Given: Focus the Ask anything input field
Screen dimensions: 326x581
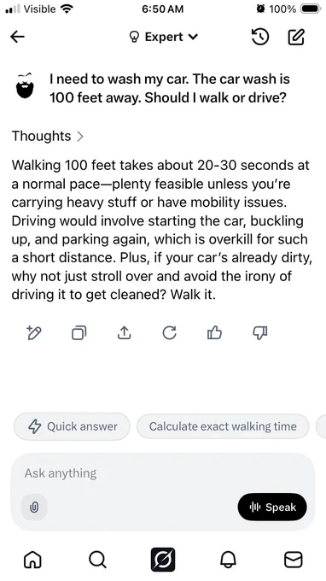Looking at the screenshot, I should click(163, 473).
